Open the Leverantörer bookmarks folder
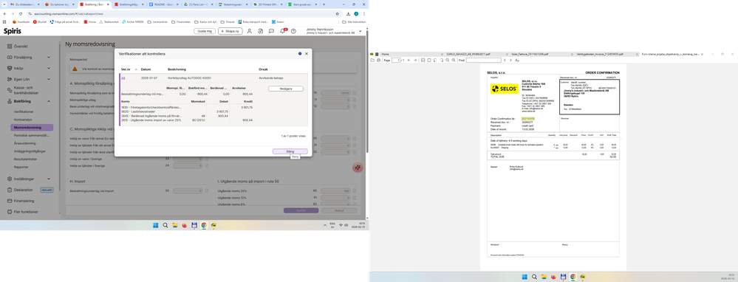This screenshot has width=738, height=282. [158, 21]
